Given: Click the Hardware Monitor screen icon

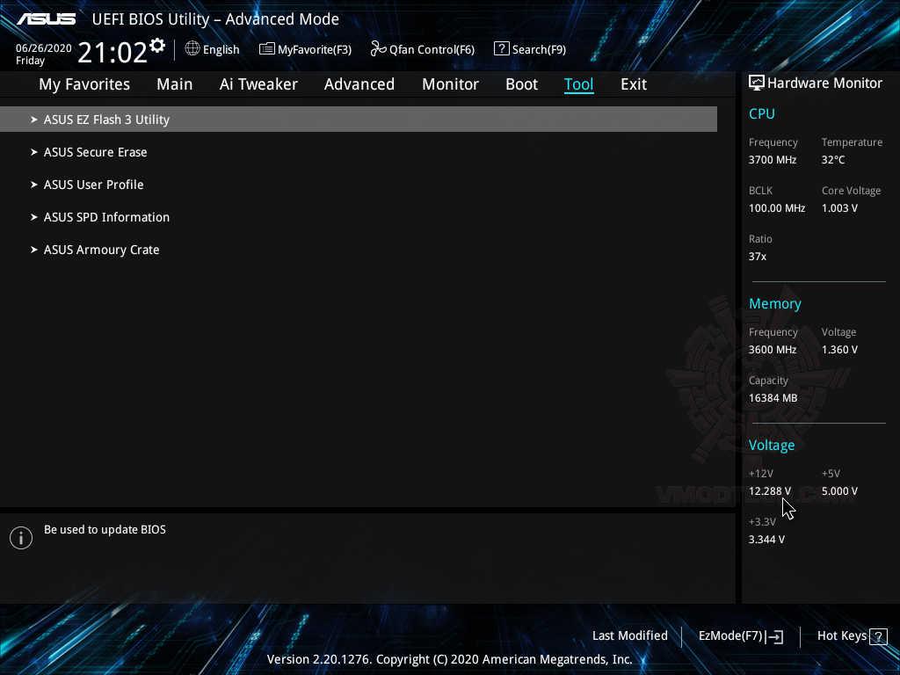Looking at the screenshot, I should [757, 83].
